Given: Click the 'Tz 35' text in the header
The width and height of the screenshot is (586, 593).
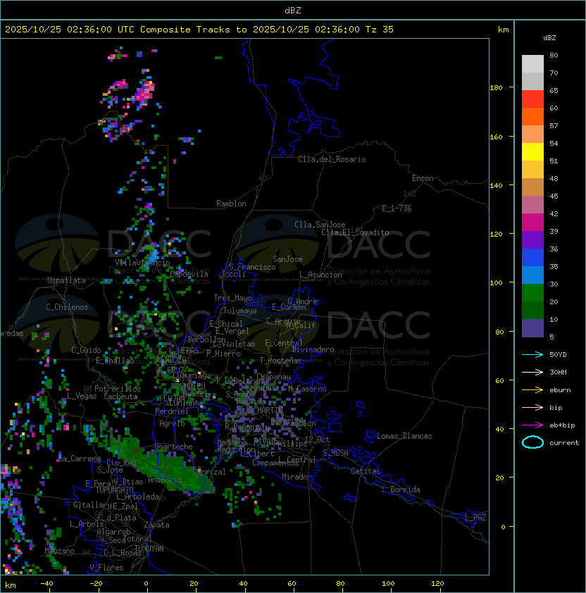Looking at the screenshot, I should 380,30.
